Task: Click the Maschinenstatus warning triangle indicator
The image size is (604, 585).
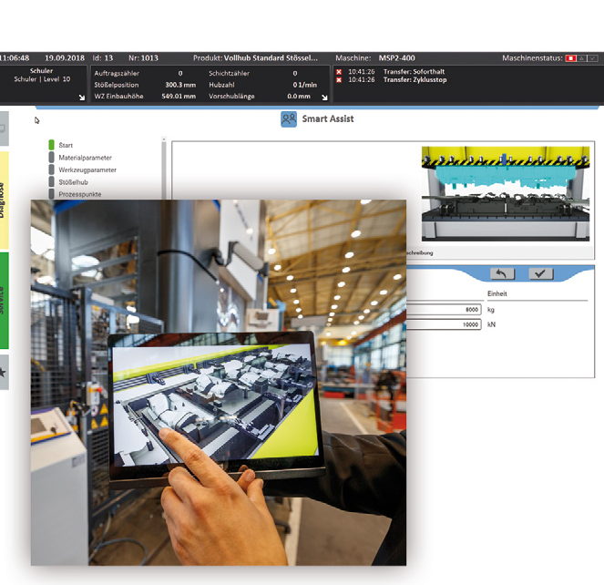Action: pos(582,58)
